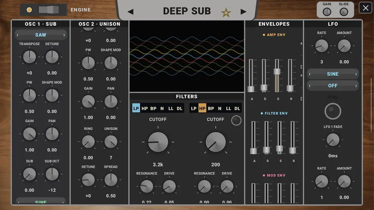
Task: Click the GLIDE knob at top right
Action: click(344, 12)
